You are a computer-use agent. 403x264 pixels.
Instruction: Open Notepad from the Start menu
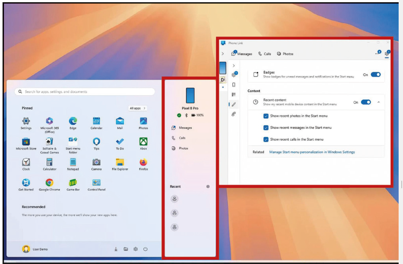tap(73, 164)
